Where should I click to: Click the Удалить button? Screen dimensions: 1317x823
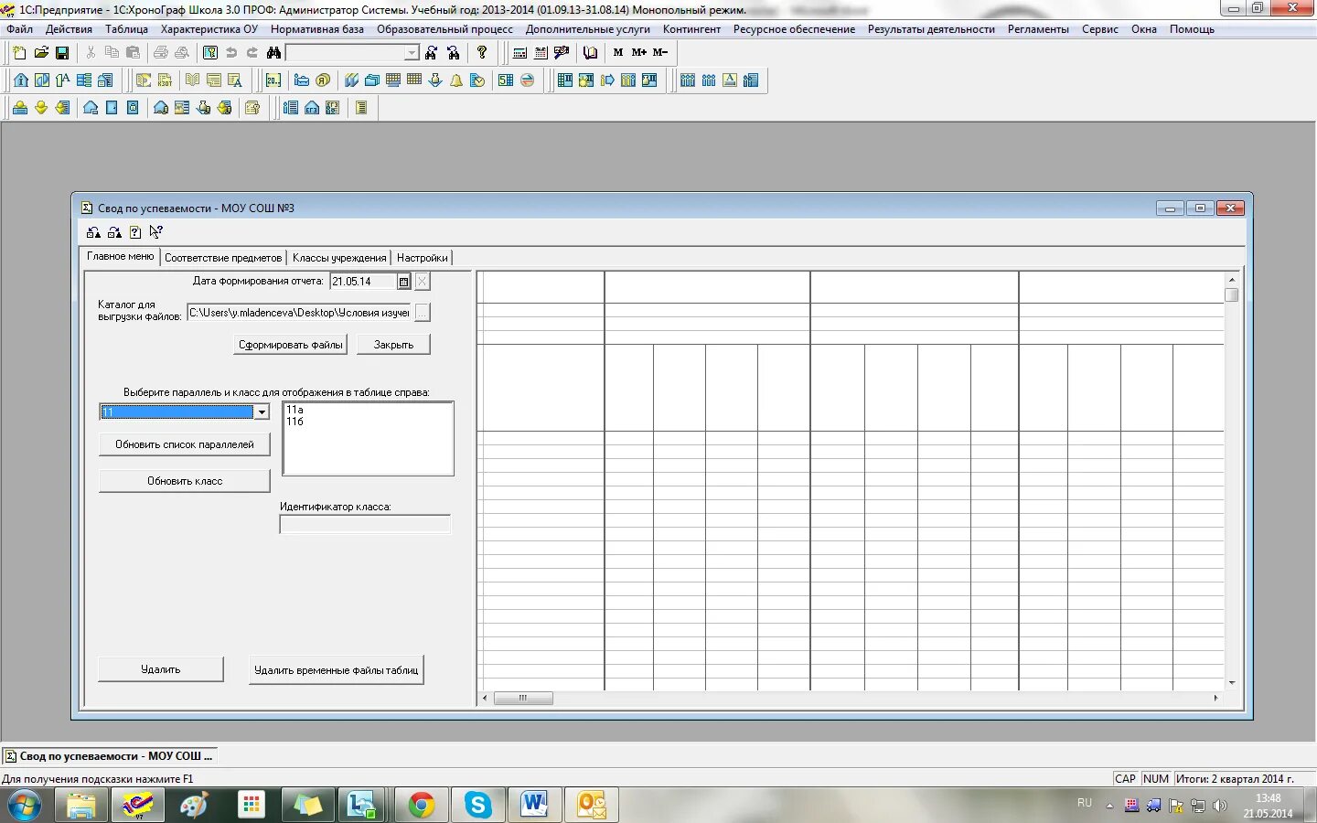(161, 669)
